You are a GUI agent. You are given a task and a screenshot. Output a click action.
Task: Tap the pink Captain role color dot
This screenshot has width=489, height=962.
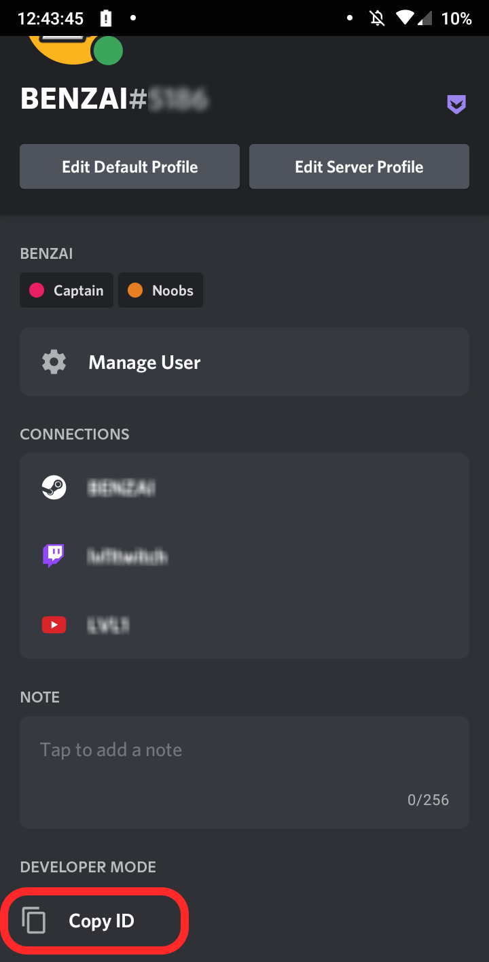point(37,290)
